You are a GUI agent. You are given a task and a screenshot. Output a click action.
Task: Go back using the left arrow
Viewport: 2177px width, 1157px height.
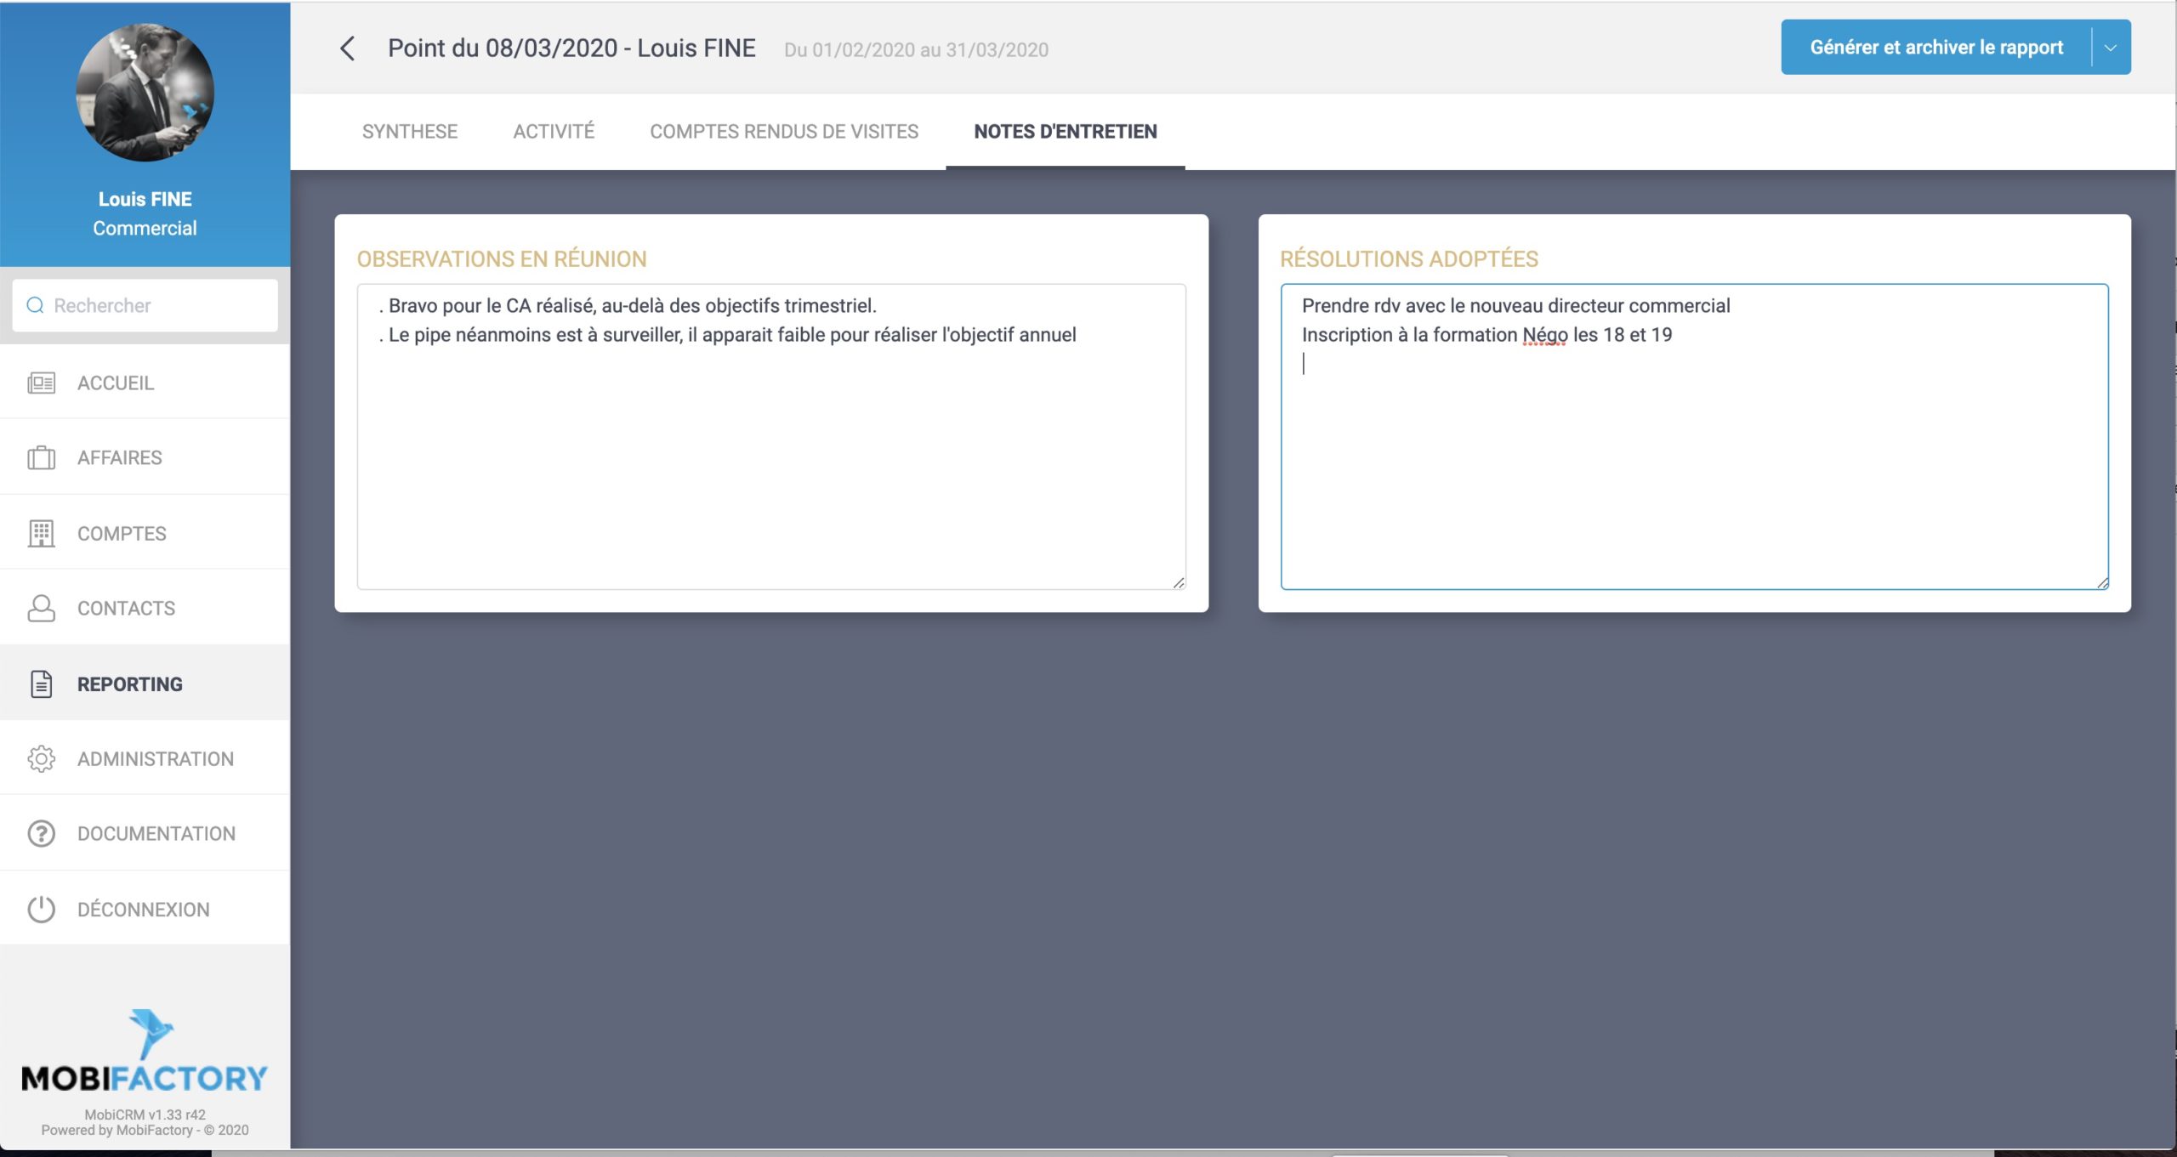pyautogui.click(x=347, y=48)
